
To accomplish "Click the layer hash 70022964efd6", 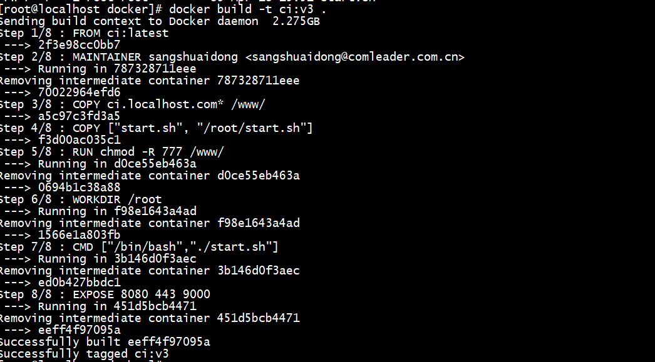I will tap(80, 92).
